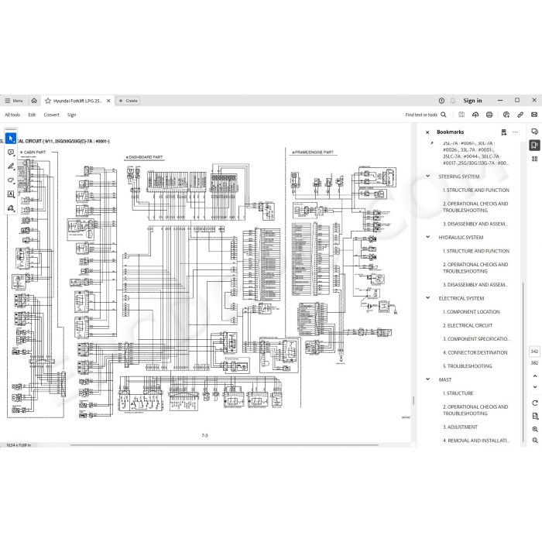Open STEERING's 1. STRUCTURE AND FUNCTION bookmark
This screenshot has height=542, width=542.
[476, 190]
